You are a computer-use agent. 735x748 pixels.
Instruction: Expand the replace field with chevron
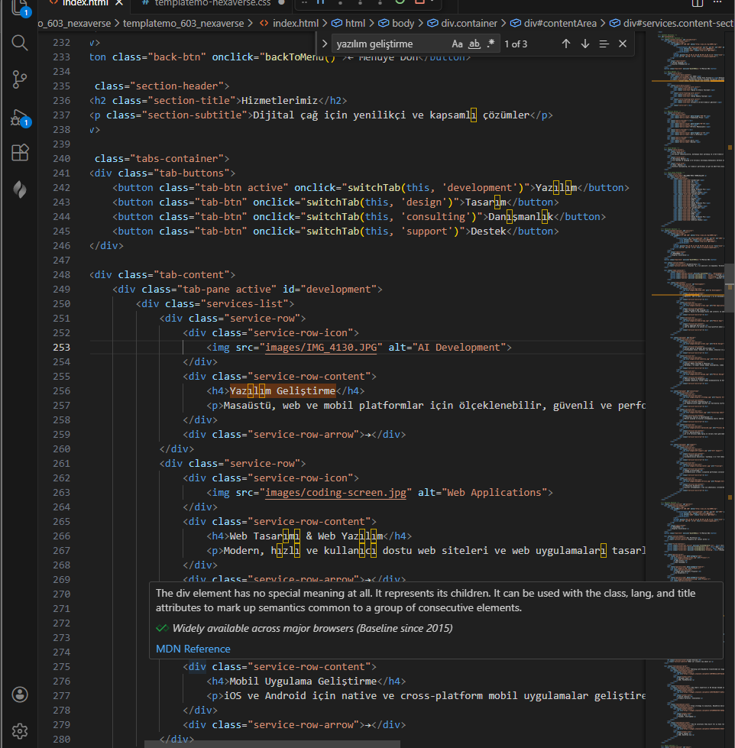click(325, 44)
